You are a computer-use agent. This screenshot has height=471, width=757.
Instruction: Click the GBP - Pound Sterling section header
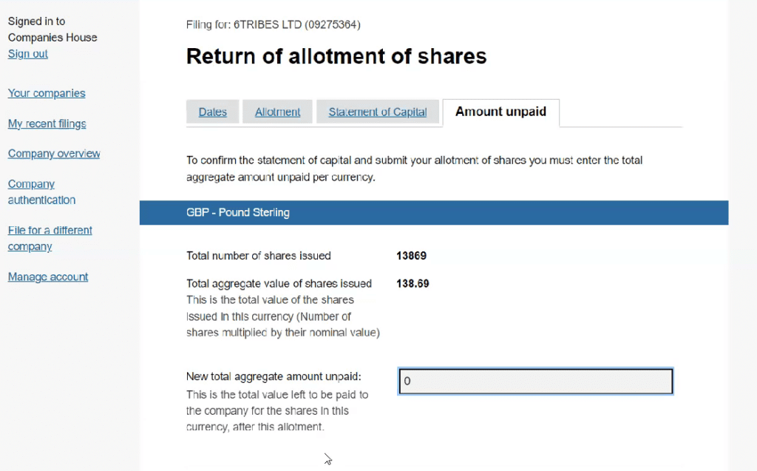[x=237, y=212]
